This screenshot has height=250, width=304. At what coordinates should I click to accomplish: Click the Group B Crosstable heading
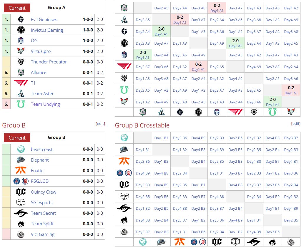[142, 125]
